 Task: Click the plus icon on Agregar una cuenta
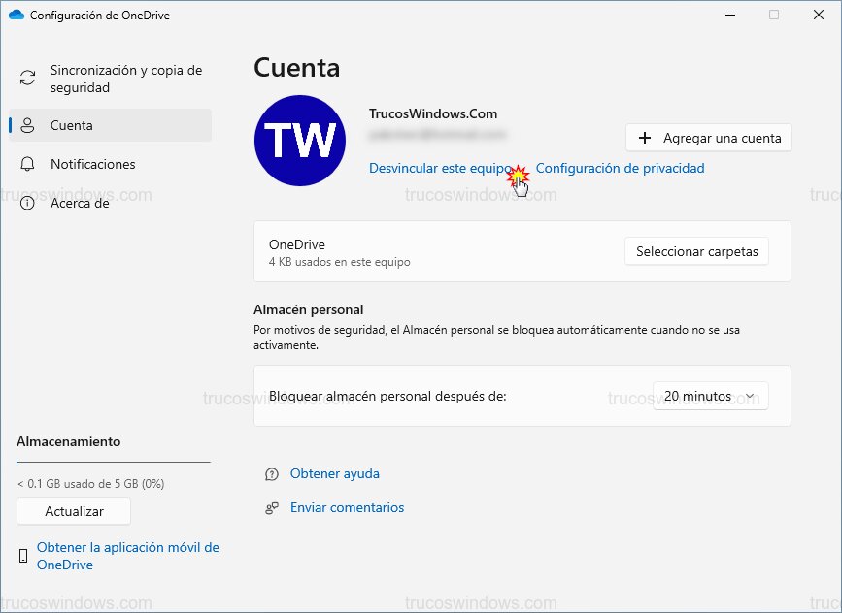click(x=645, y=138)
